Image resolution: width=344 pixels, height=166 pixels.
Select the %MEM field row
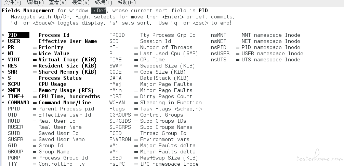pos(51,90)
